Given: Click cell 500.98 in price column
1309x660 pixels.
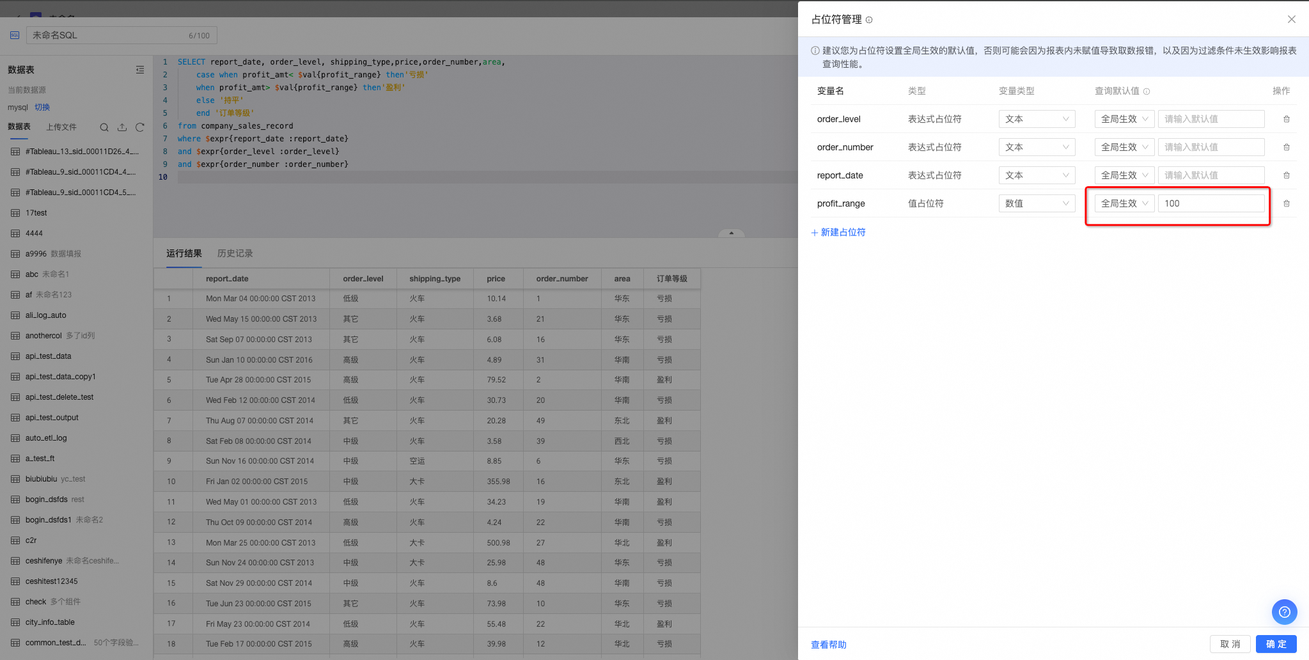Looking at the screenshot, I should (499, 543).
